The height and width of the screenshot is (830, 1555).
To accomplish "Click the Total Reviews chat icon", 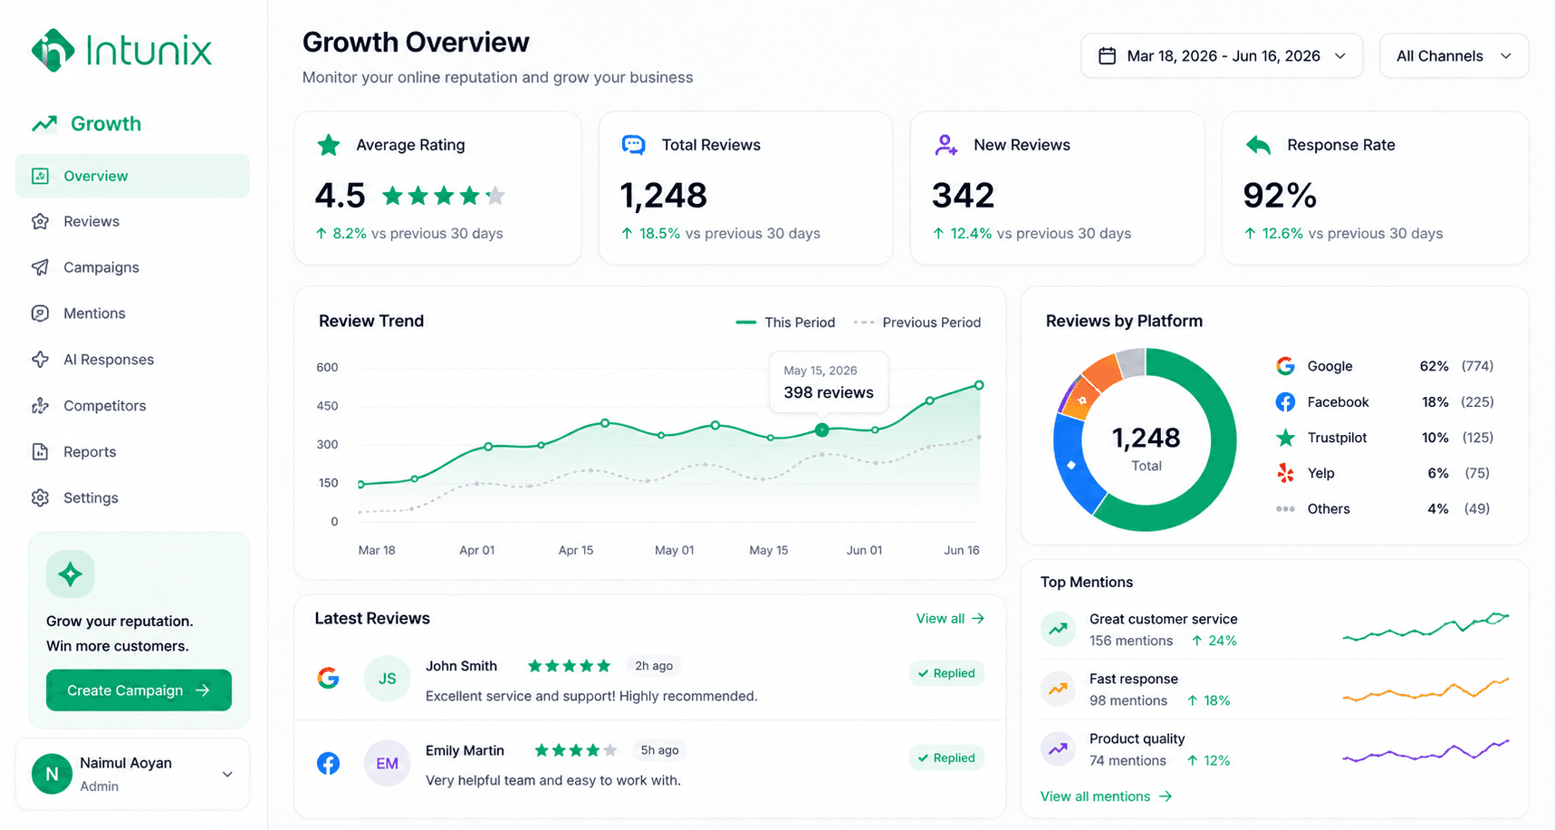I will [x=634, y=145].
